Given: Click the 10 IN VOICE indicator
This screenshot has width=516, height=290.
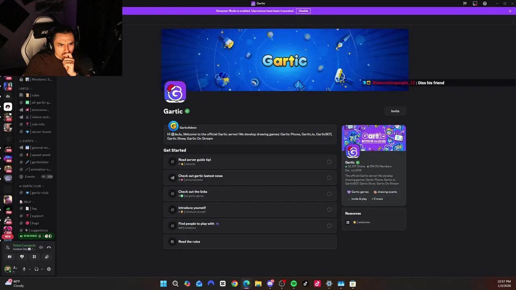Looking at the screenshot, I should coord(36,236).
